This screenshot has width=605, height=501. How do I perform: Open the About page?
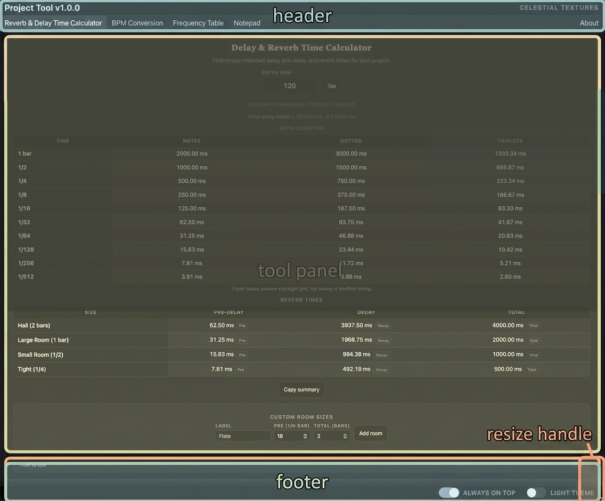click(589, 23)
